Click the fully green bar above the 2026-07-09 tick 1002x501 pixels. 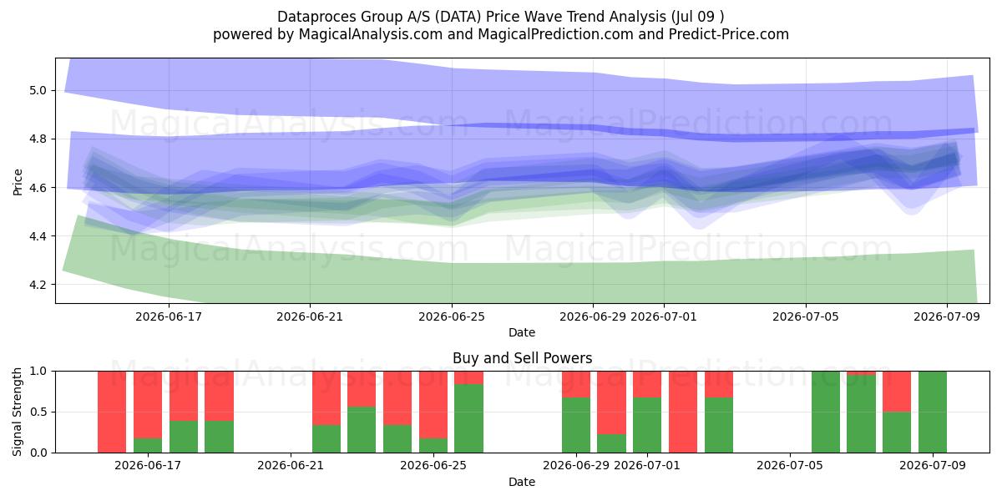coord(933,412)
